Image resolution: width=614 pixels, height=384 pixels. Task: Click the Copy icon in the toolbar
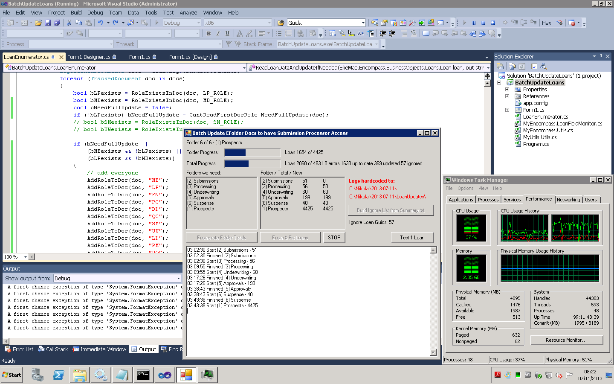click(x=78, y=23)
